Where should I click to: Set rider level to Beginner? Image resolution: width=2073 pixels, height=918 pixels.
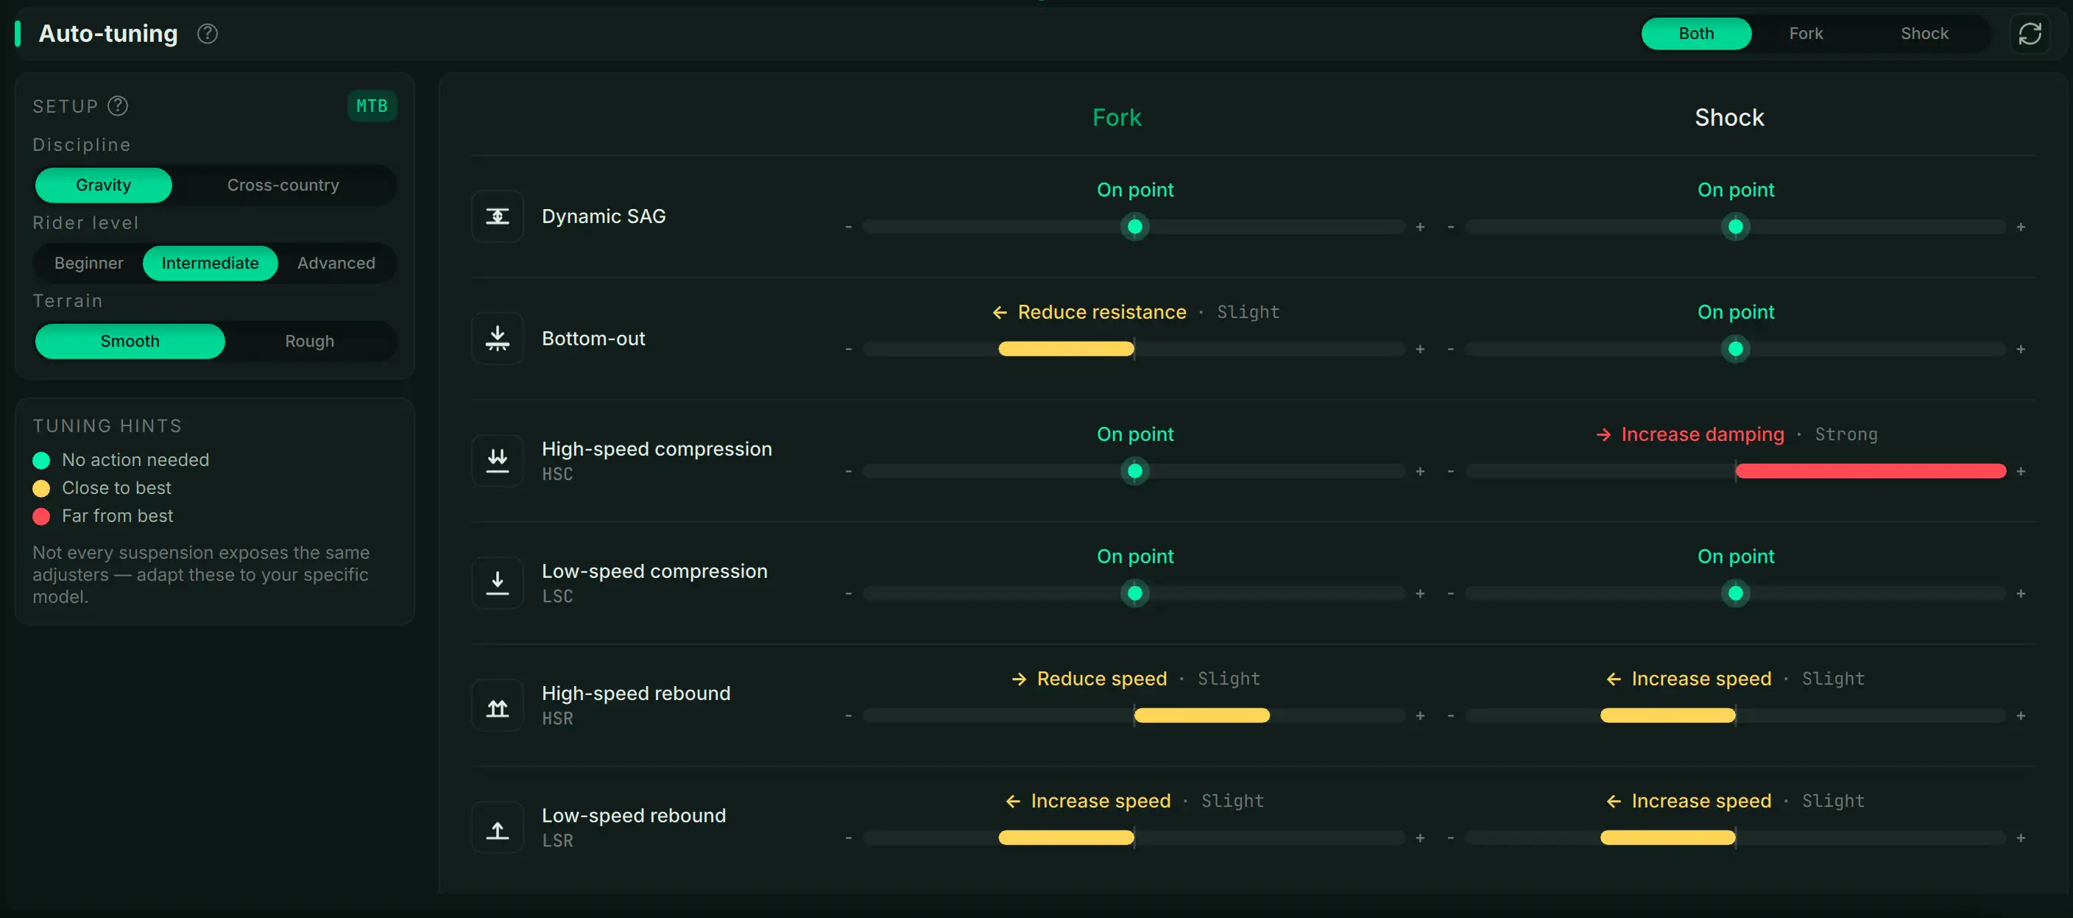pyautogui.click(x=88, y=263)
